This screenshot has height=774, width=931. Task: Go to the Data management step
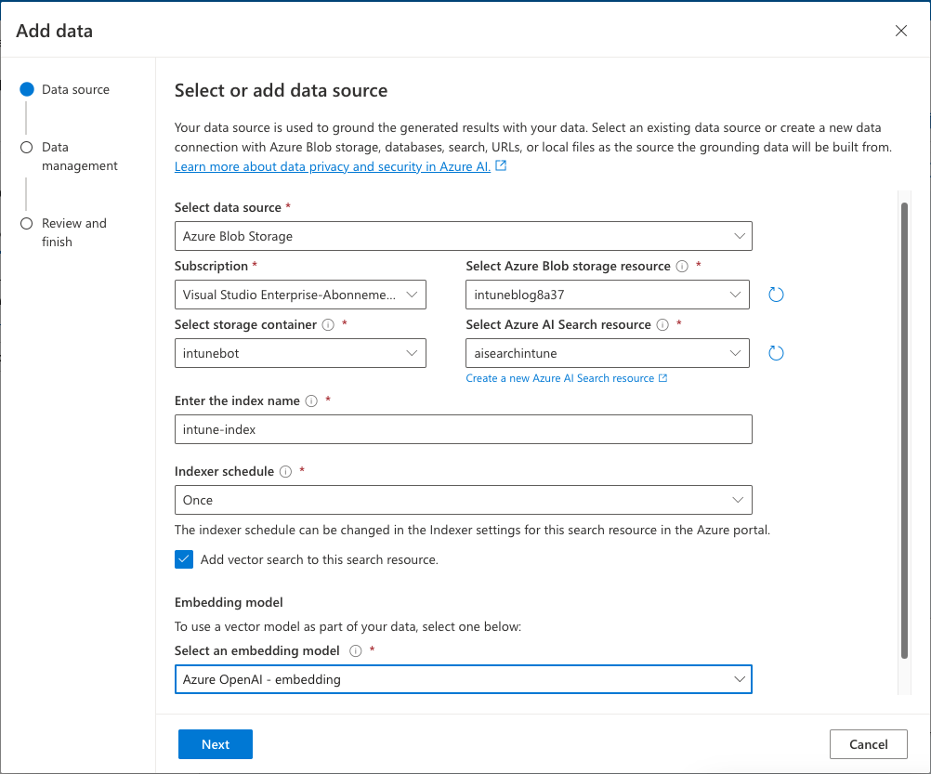(x=79, y=156)
